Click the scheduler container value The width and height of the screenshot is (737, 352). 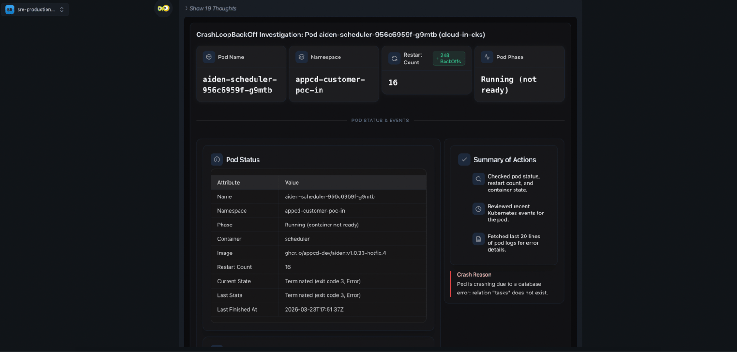[297, 239]
